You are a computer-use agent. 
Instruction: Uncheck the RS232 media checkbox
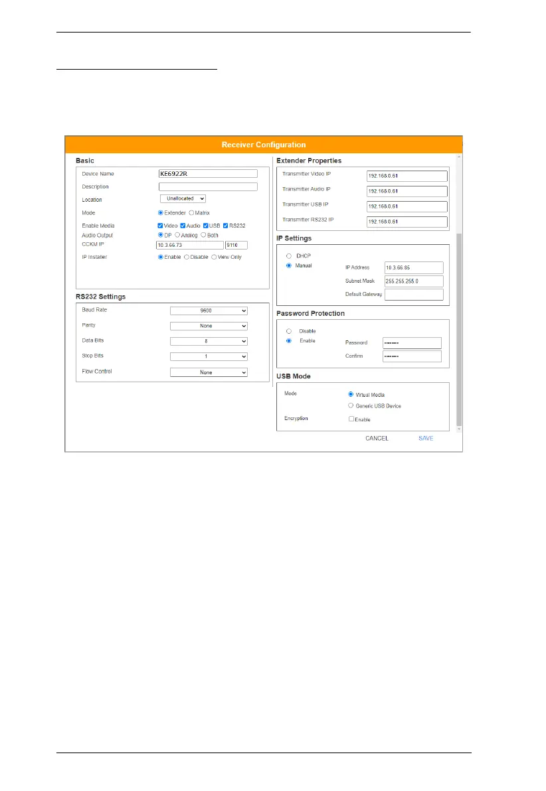tap(227, 226)
